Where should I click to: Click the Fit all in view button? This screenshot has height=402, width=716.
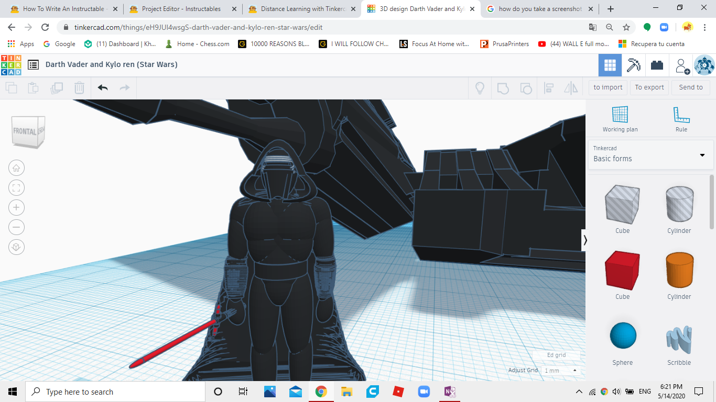(x=16, y=187)
